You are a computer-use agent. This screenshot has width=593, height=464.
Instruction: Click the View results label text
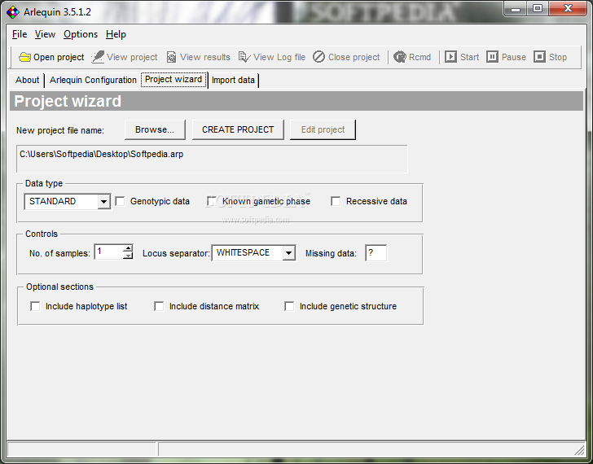(205, 57)
